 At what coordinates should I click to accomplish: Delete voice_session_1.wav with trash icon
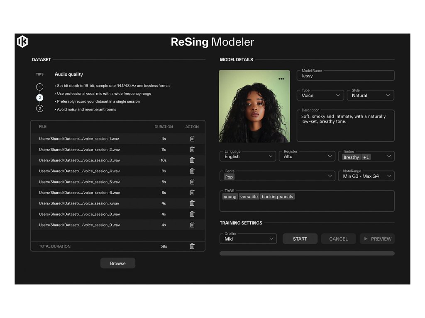coord(192,139)
